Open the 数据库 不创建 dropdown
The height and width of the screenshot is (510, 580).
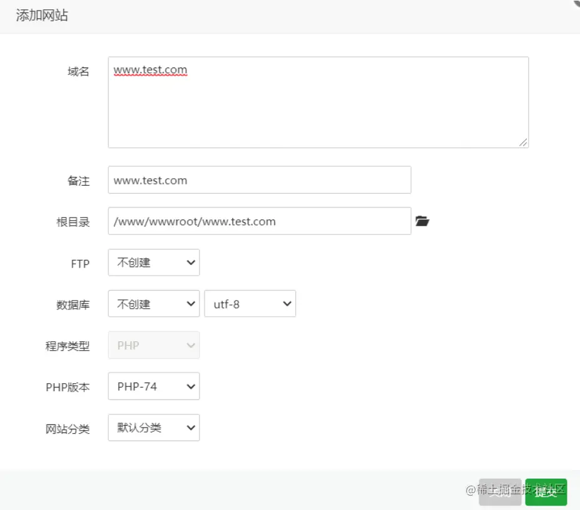[x=154, y=304]
